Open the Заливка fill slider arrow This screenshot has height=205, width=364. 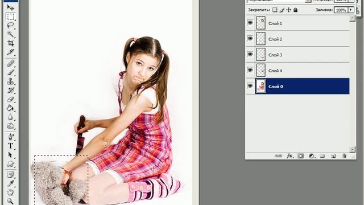351,10
